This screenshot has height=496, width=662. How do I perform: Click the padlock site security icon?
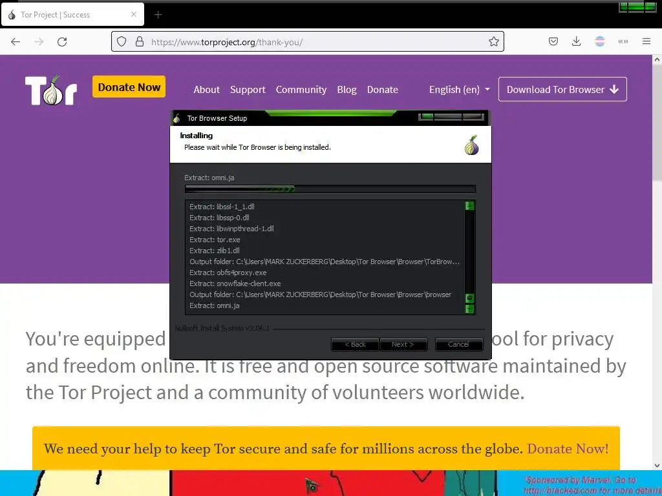pos(140,42)
